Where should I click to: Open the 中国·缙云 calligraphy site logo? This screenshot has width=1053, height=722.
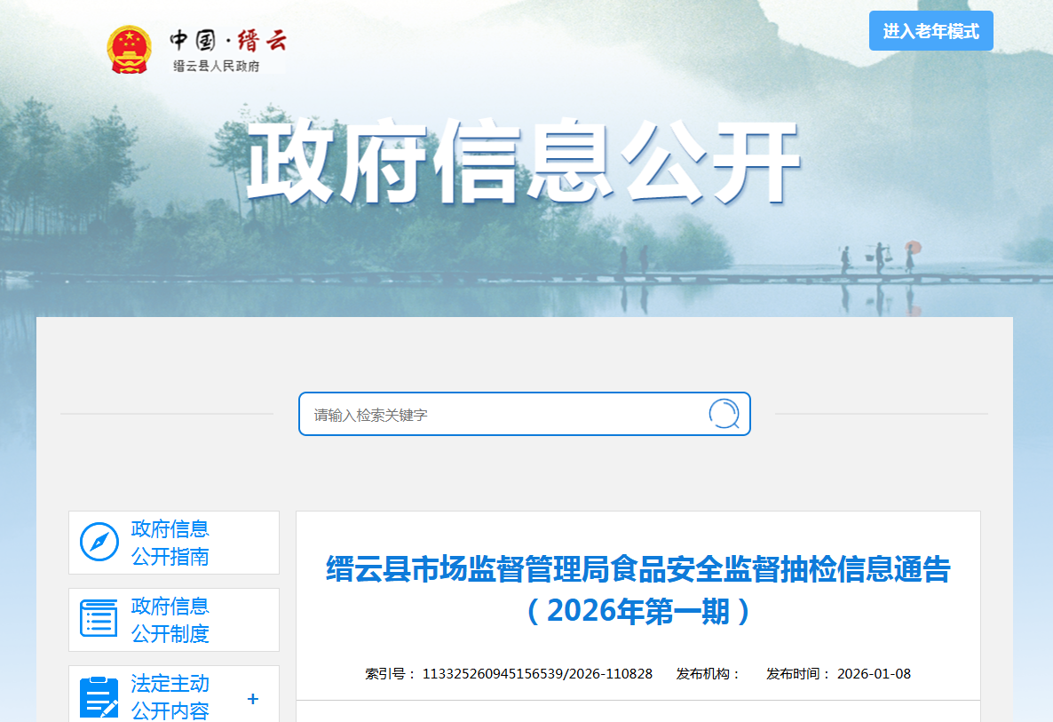[x=228, y=40]
